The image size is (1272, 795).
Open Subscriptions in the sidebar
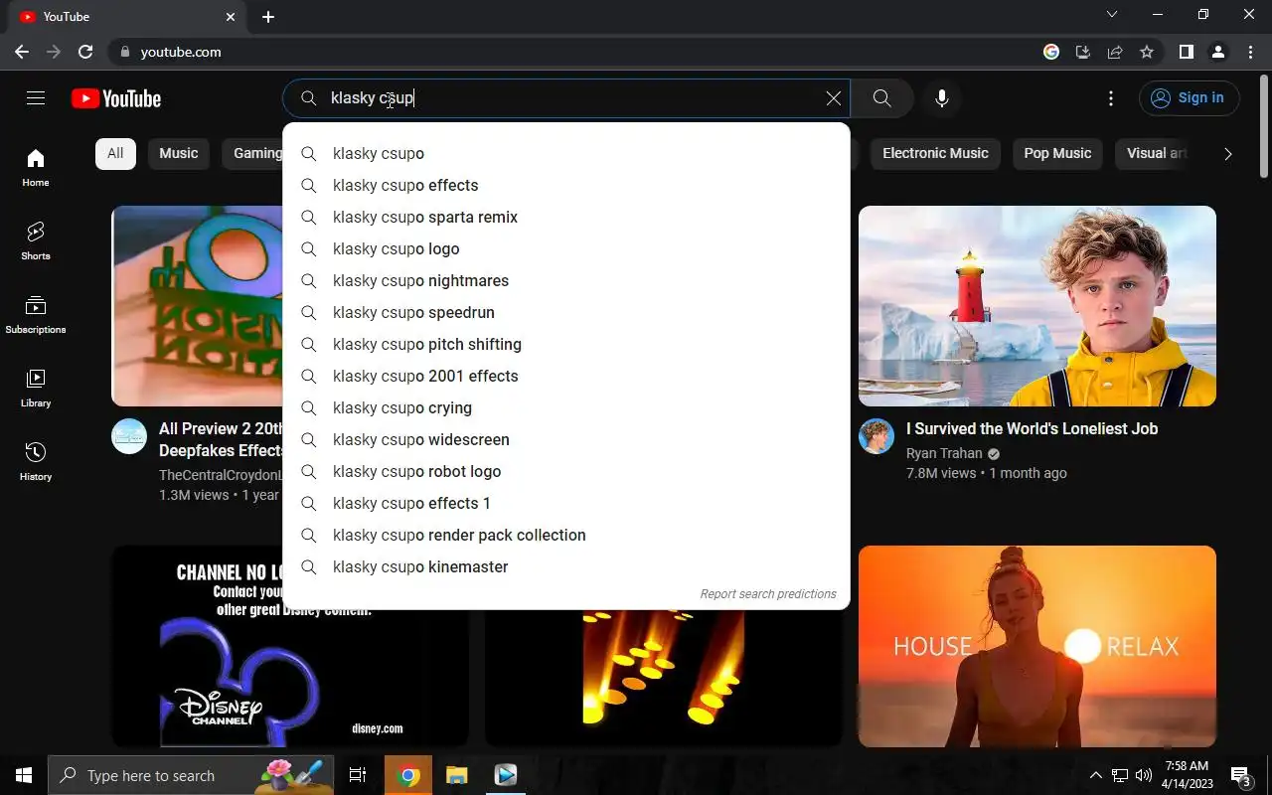pyautogui.click(x=36, y=315)
